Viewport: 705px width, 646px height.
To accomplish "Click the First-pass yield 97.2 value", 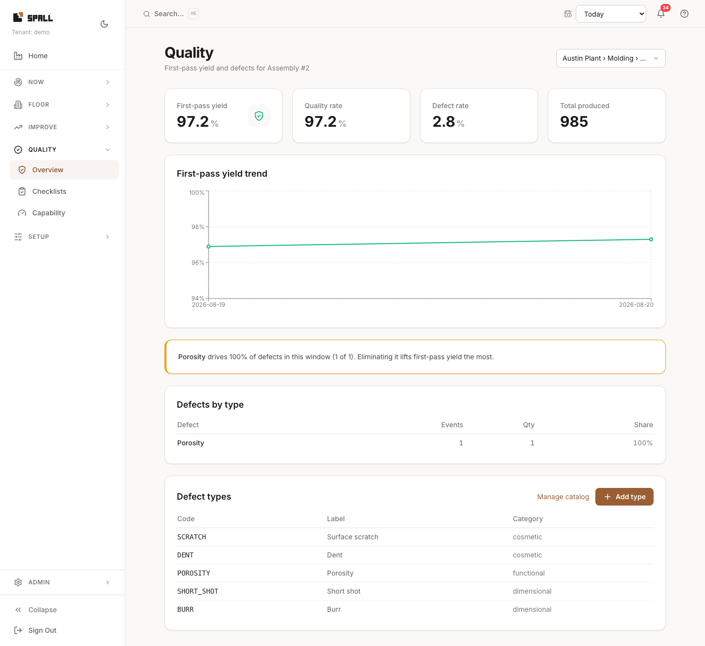I will (193, 121).
